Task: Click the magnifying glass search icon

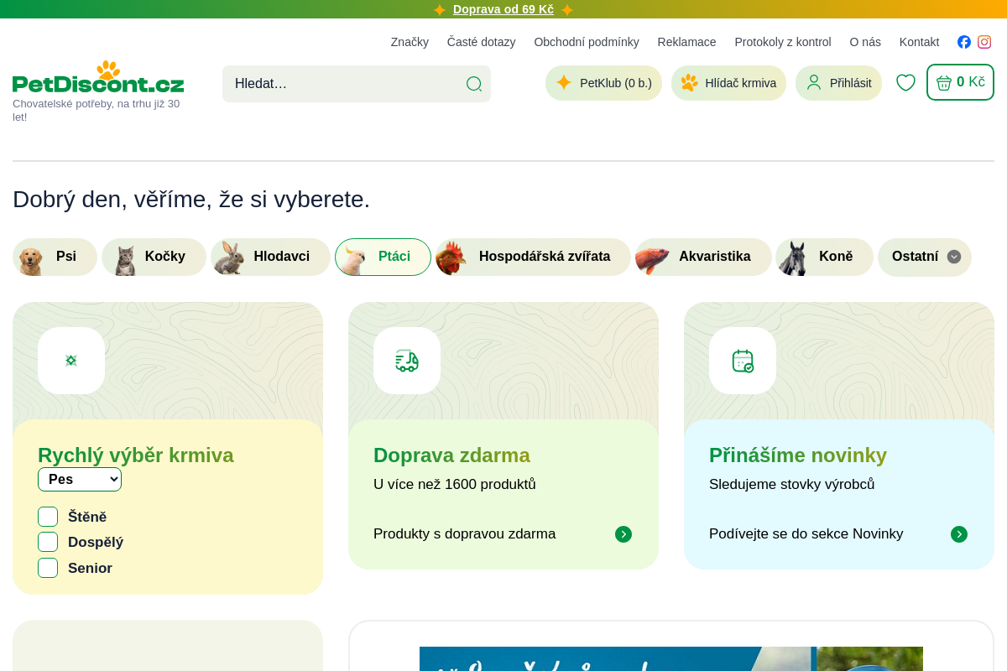Action: (x=474, y=84)
